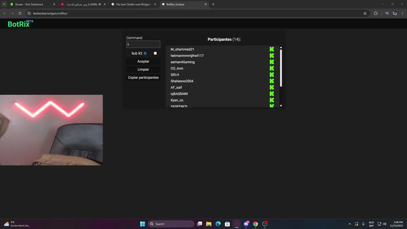Image resolution: width=407 pixels, height=229 pixels.
Task: Open Google Chrome from the taskbar
Action: pos(255,224)
